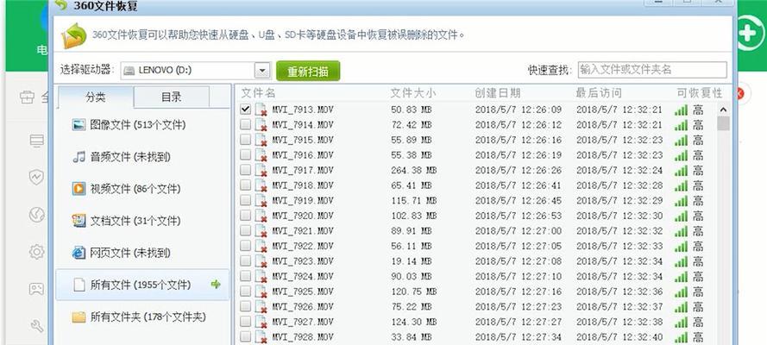Image resolution: width=767 pixels, height=345 pixels.
Task: Open the drive selector dropdown arrow
Action: [x=262, y=71]
